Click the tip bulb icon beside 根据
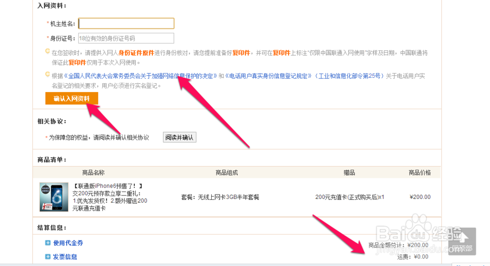 pos(48,74)
